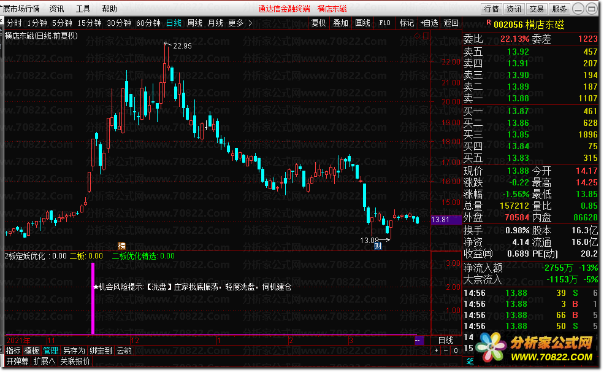The width and height of the screenshot is (604, 372).
Task: Click the 买一 13.87 order row
Action: point(530,111)
